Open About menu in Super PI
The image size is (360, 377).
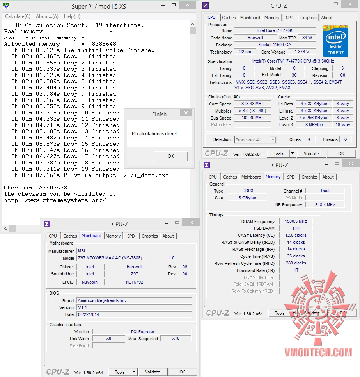point(47,16)
